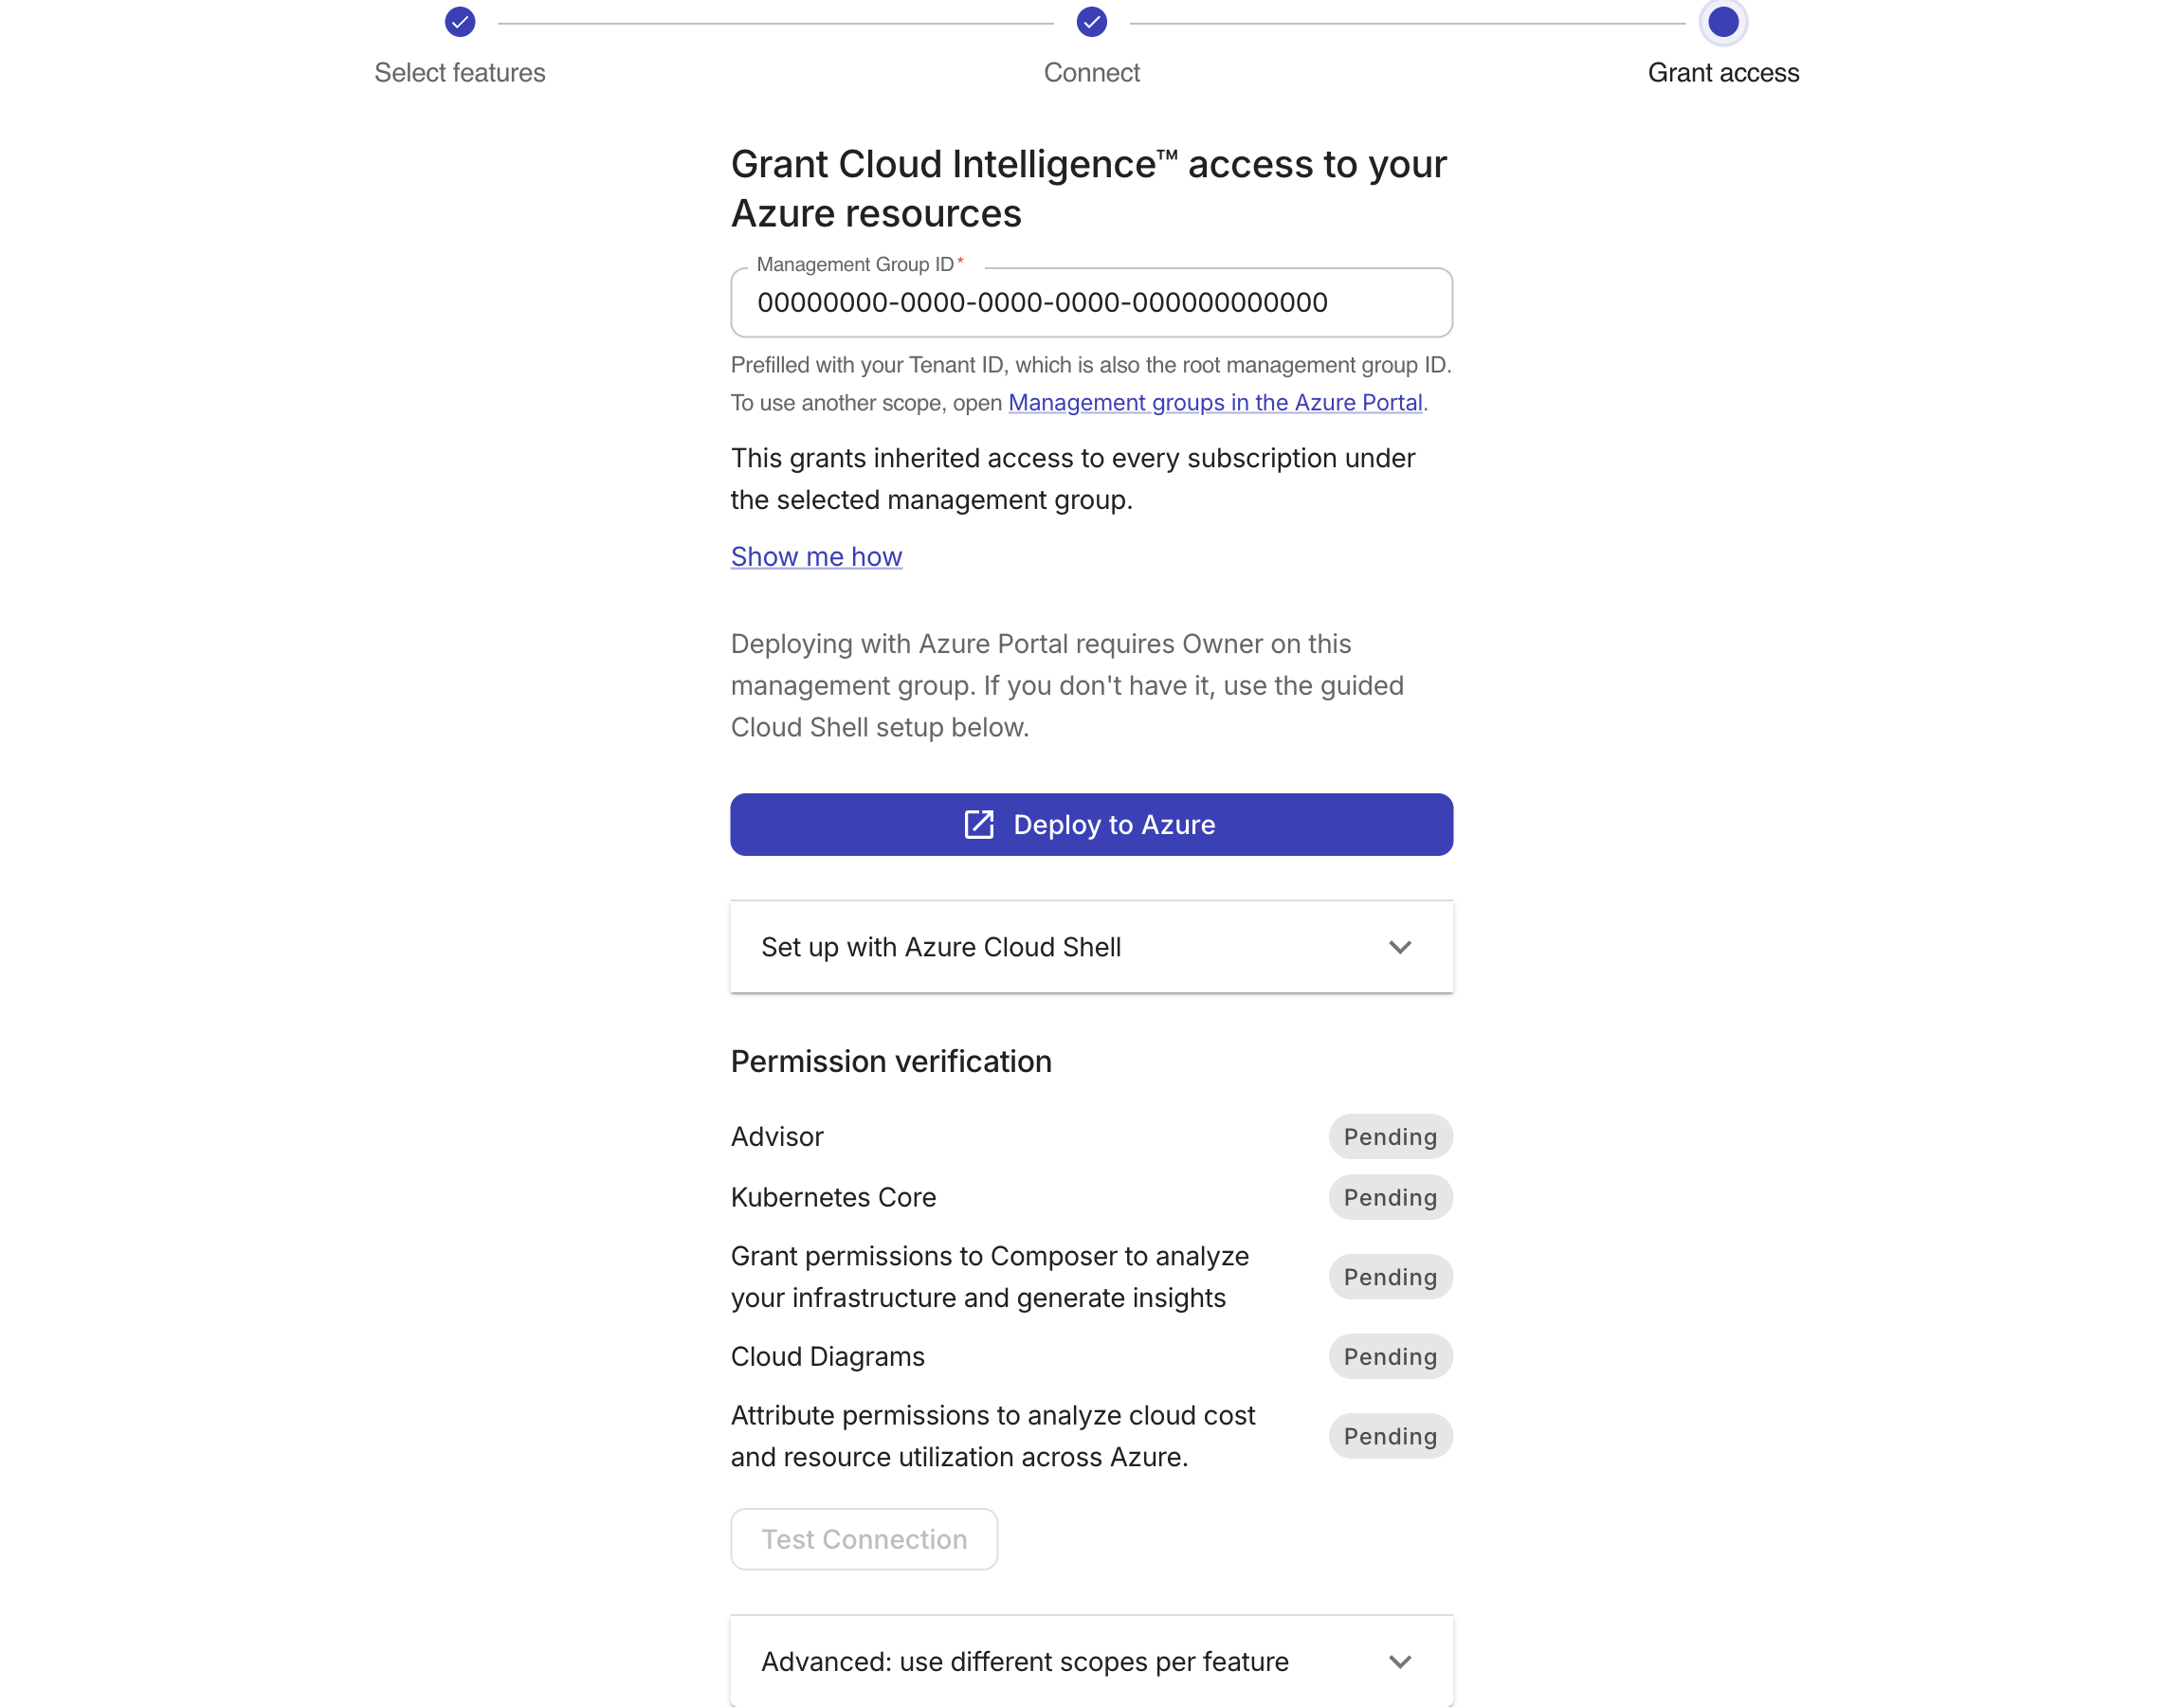Click the Permission verification heading

pos(891,1061)
